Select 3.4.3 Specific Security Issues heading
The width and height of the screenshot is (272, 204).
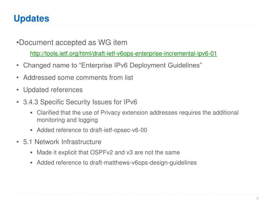click(x=80, y=102)
